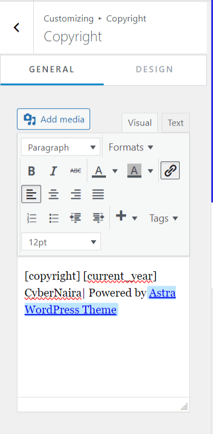Apply the text color button
Screen dimensions: 213x434
[x=99, y=171]
